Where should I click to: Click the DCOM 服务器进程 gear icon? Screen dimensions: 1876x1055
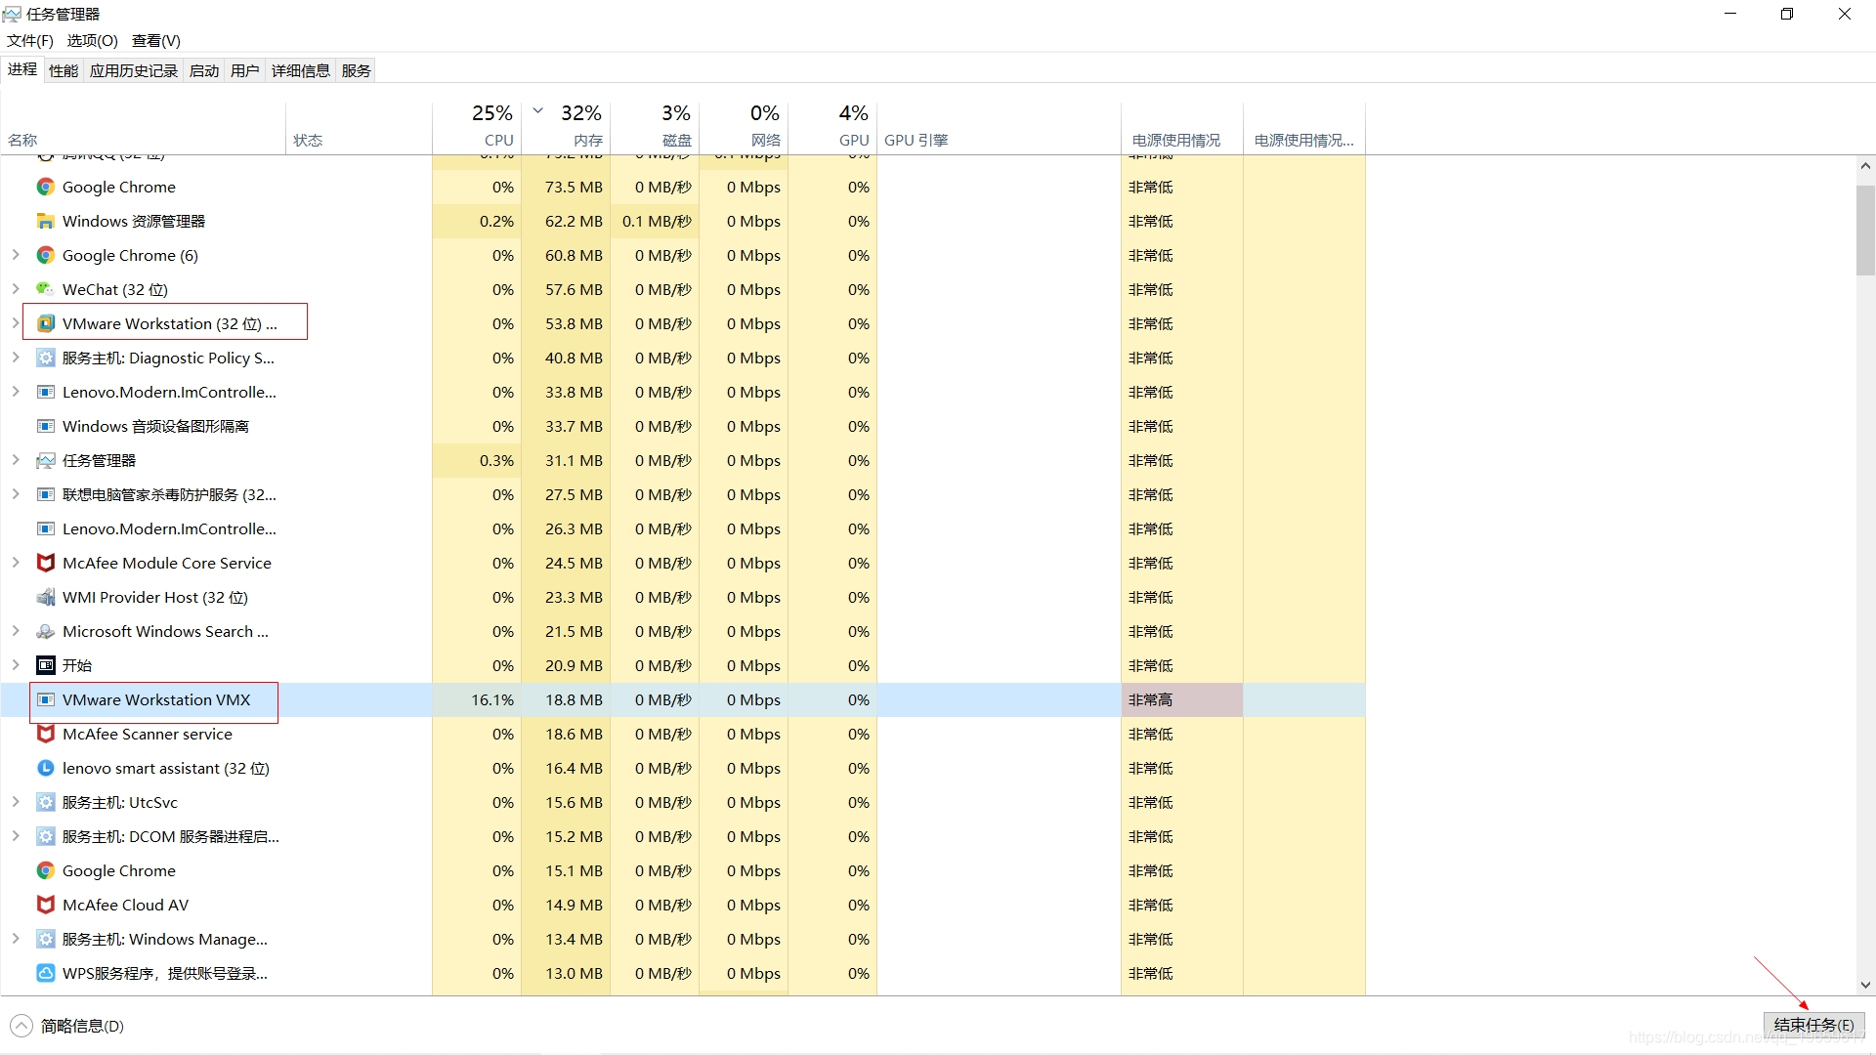tap(45, 836)
